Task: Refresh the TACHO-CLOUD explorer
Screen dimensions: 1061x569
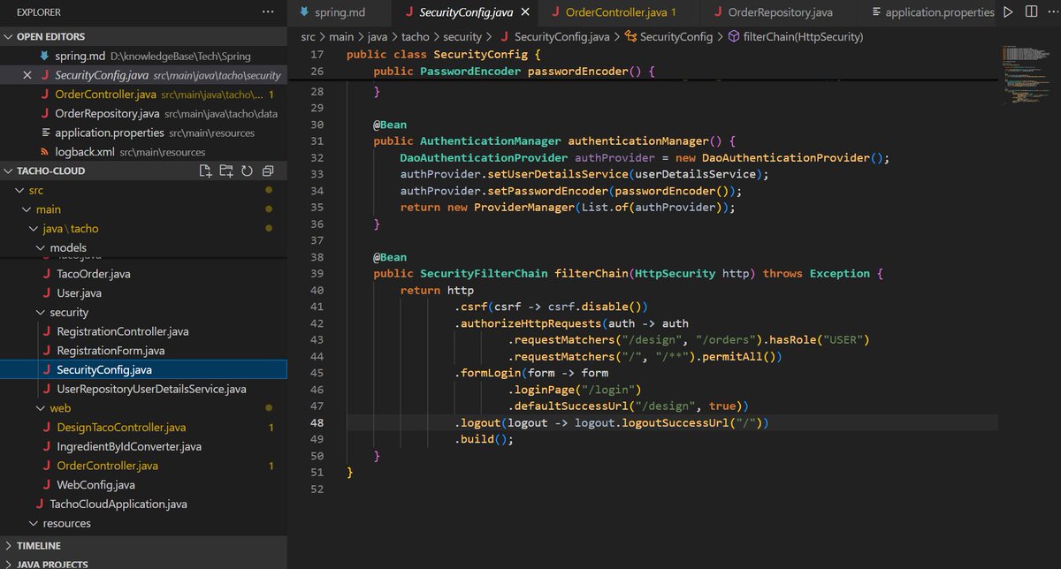Action: point(248,171)
